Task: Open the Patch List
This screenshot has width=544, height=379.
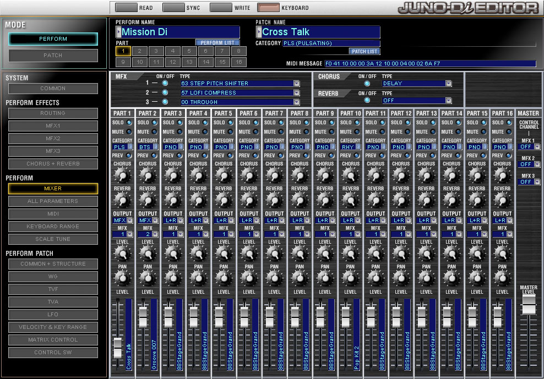Action: click(365, 51)
